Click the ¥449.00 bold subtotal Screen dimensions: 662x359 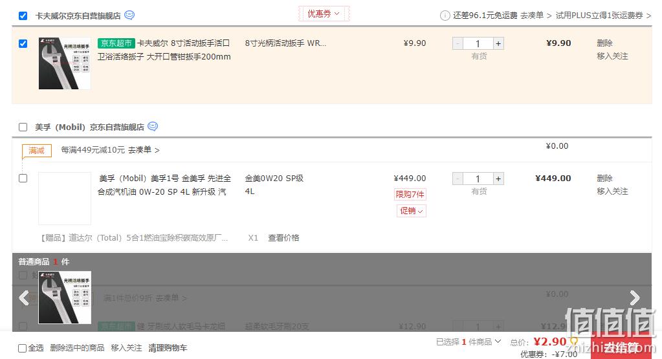point(553,178)
